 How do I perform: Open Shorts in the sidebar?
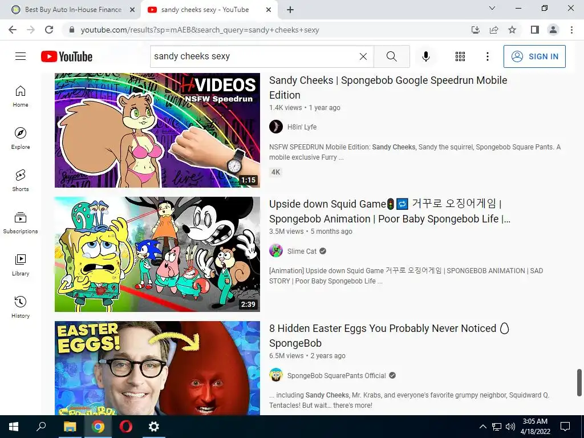[21, 180]
